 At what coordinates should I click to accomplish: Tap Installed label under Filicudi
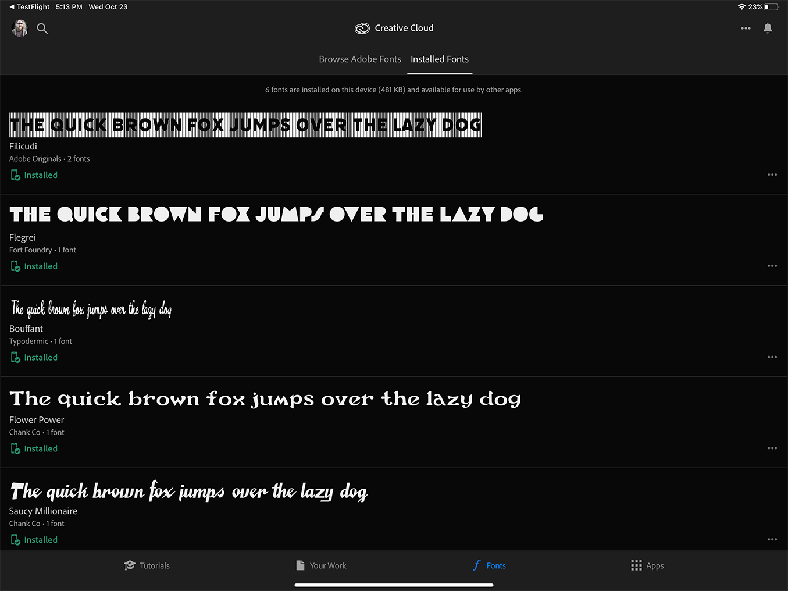click(41, 175)
